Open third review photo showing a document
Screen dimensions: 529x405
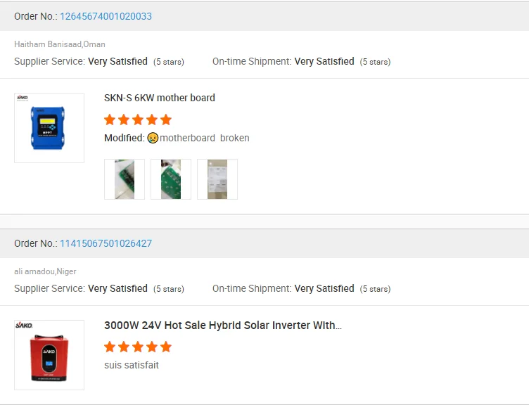click(x=217, y=179)
